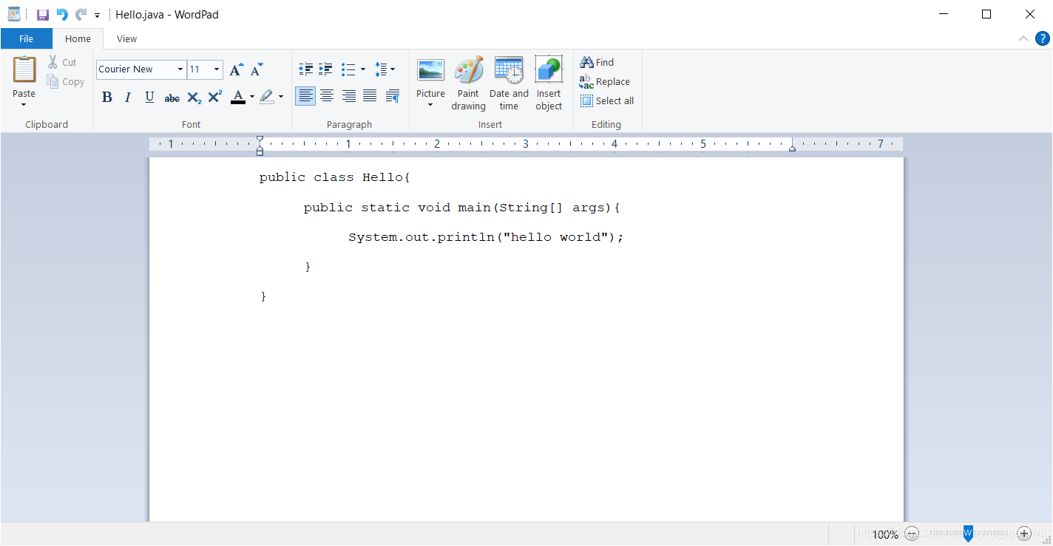This screenshot has height=546, width=1053.
Task: Toggle Italic formatting
Action: click(x=128, y=97)
